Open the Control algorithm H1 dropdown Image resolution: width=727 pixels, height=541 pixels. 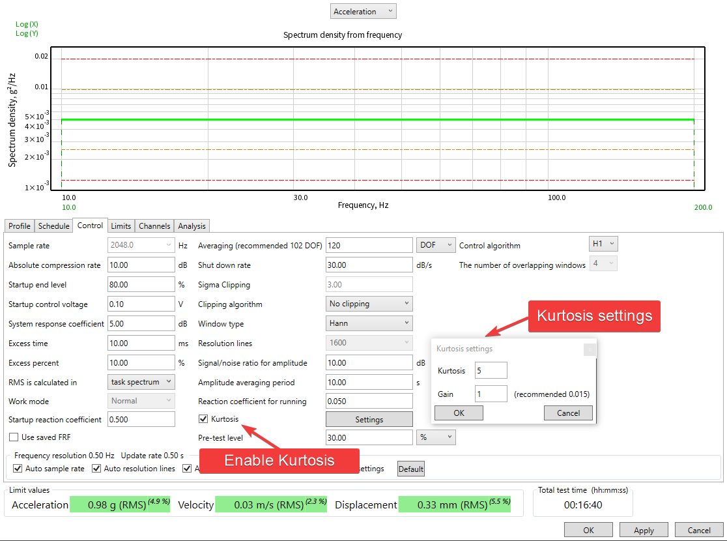[603, 244]
